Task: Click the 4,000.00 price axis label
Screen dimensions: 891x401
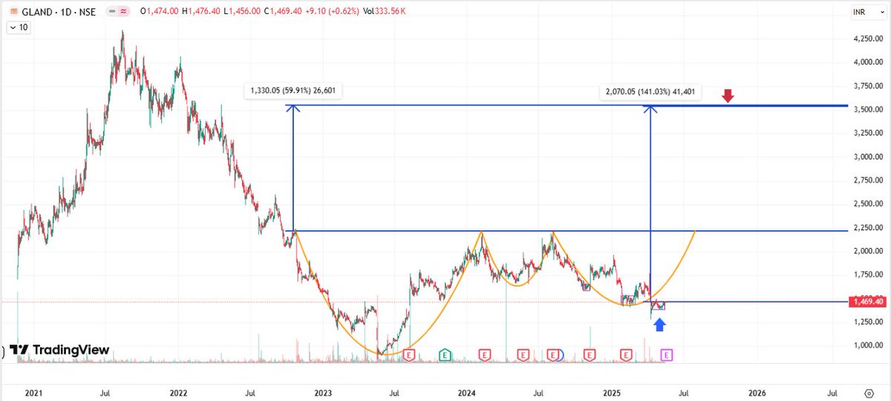Action: point(868,62)
